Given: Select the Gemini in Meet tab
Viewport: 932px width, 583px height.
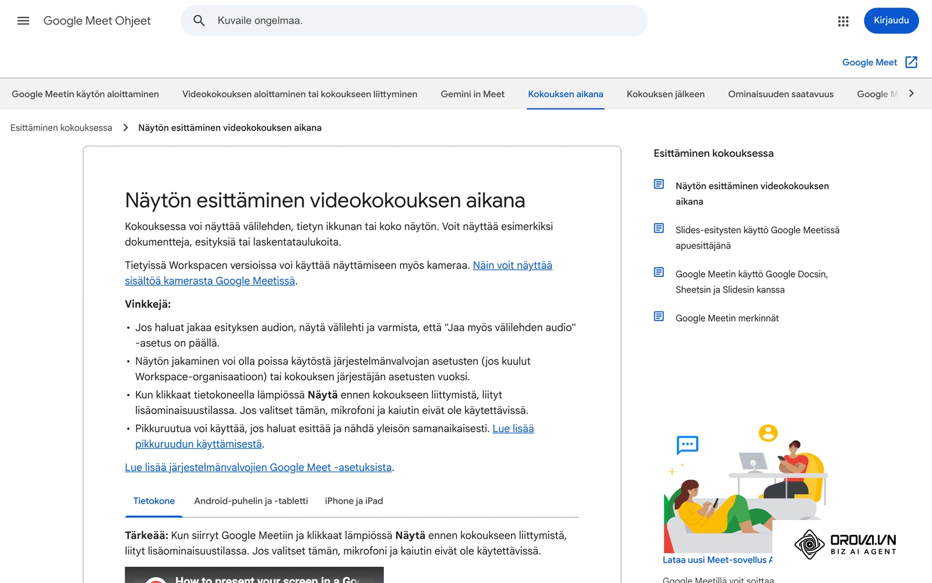Looking at the screenshot, I should pyautogui.click(x=472, y=94).
